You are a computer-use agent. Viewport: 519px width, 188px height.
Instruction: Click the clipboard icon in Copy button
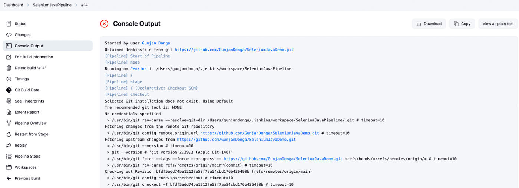pyautogui.click(x=456, y=24)
